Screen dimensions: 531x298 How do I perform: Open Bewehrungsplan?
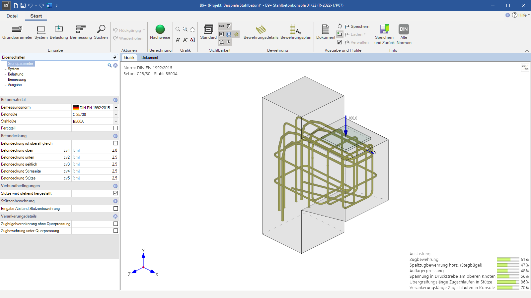point(296,32)
